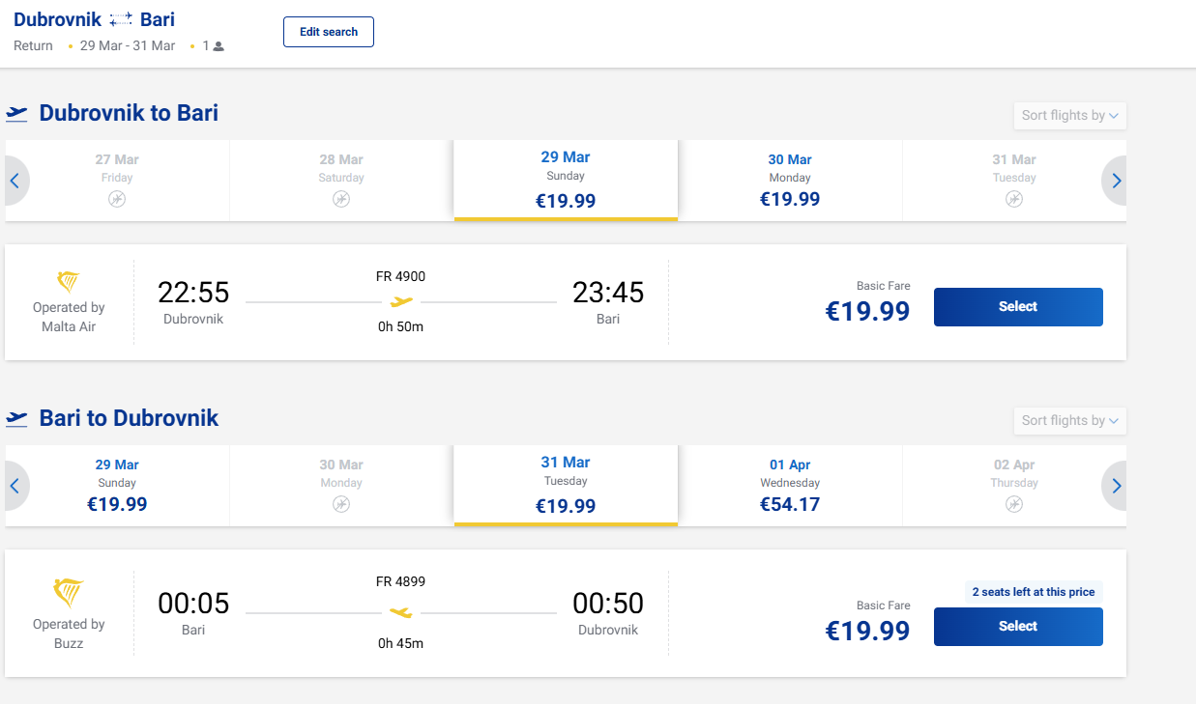The image size is (1196, 704).
Task: Click the Edit search button
Action: 329,32
